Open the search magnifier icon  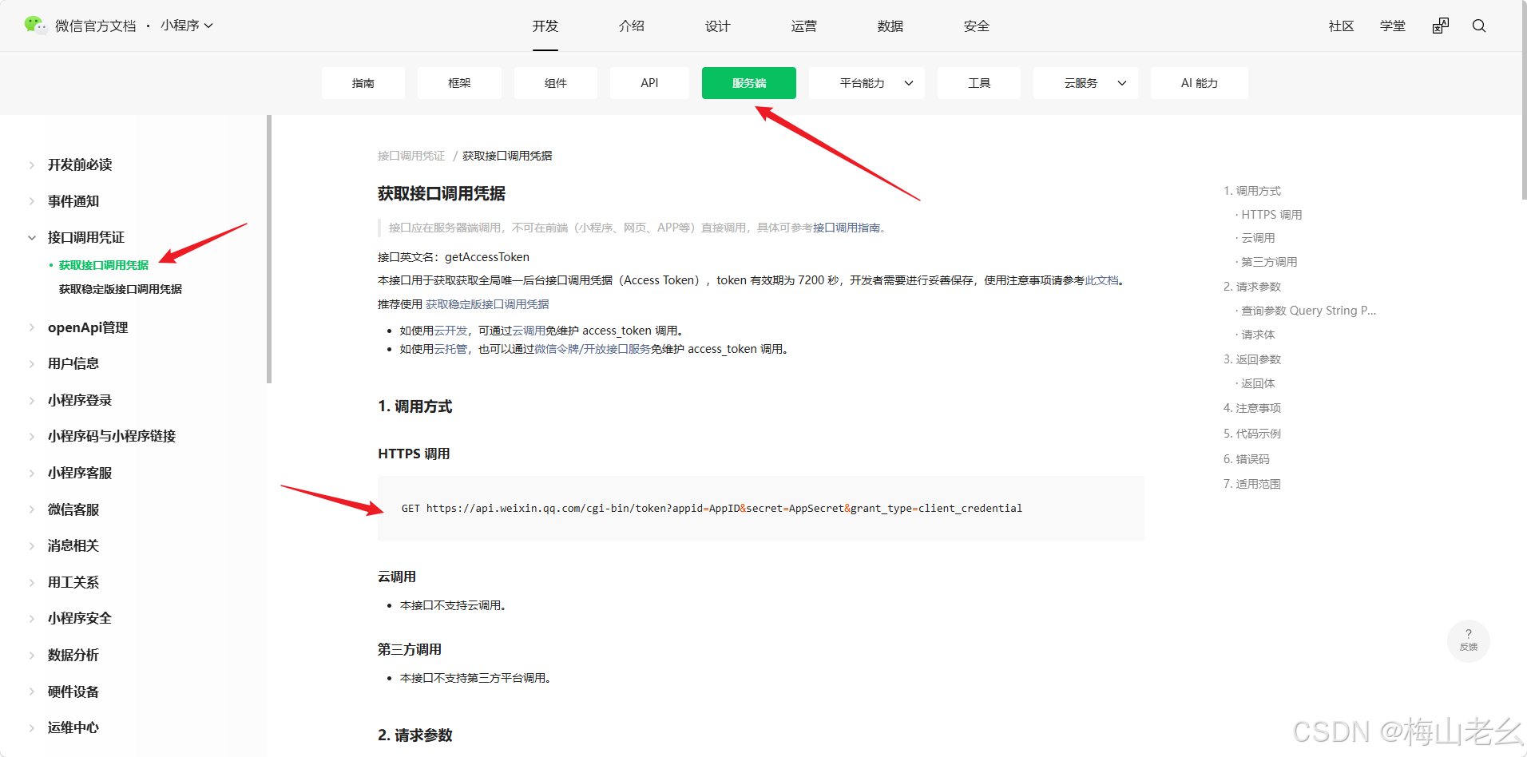(1479, 26)
